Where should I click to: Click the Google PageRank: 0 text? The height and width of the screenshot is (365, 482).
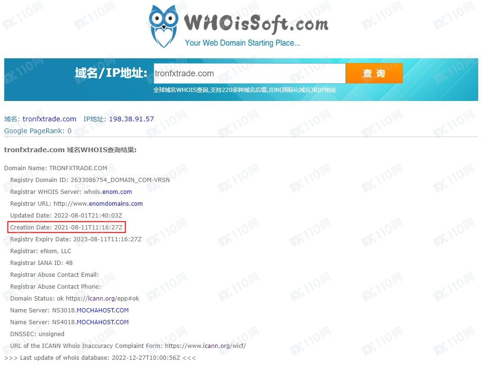pyautogui.click(x=38, y=131)
